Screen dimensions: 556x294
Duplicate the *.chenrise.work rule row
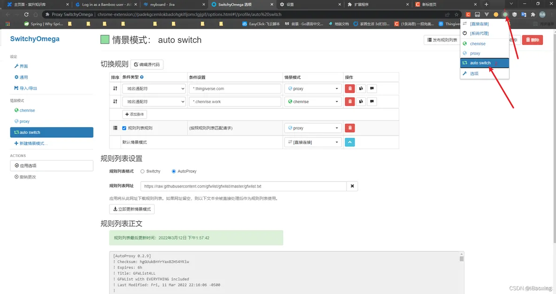tap(361, 102)
